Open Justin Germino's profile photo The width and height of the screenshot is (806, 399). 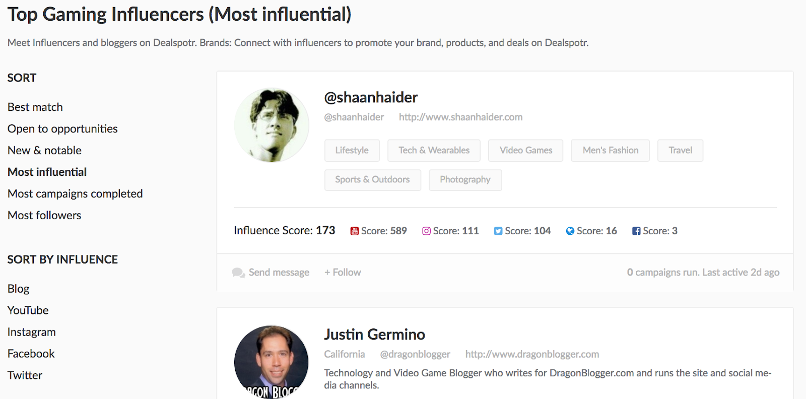(272, 362)
